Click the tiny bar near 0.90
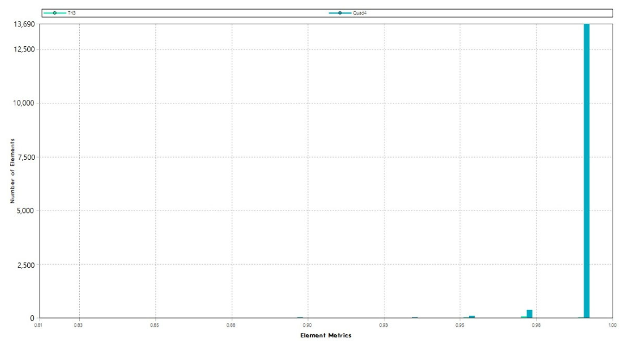This screenshot has height=345, width=624. [300, 317]
